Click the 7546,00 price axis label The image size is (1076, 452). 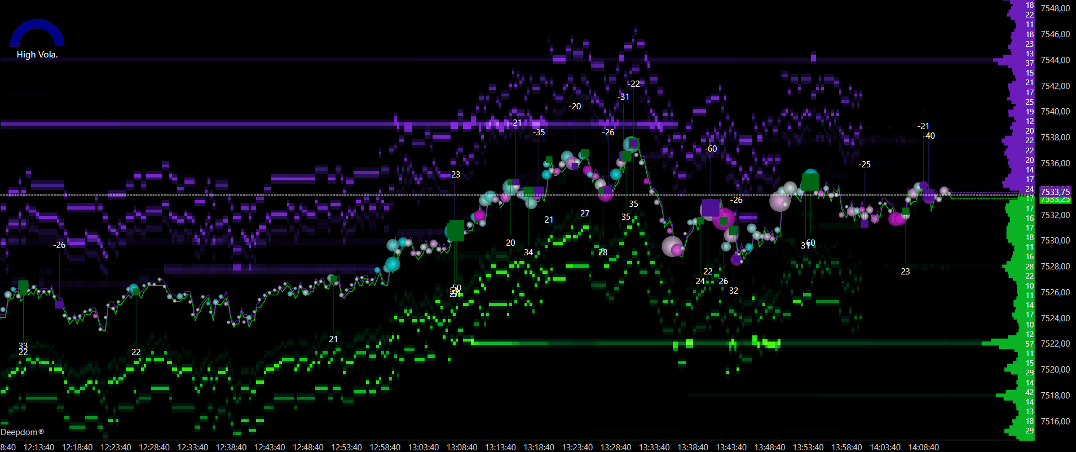[1055, 34]
